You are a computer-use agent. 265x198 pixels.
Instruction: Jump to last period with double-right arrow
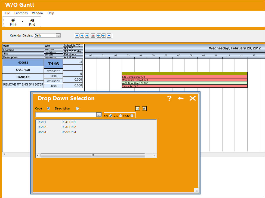coord(109,35)
